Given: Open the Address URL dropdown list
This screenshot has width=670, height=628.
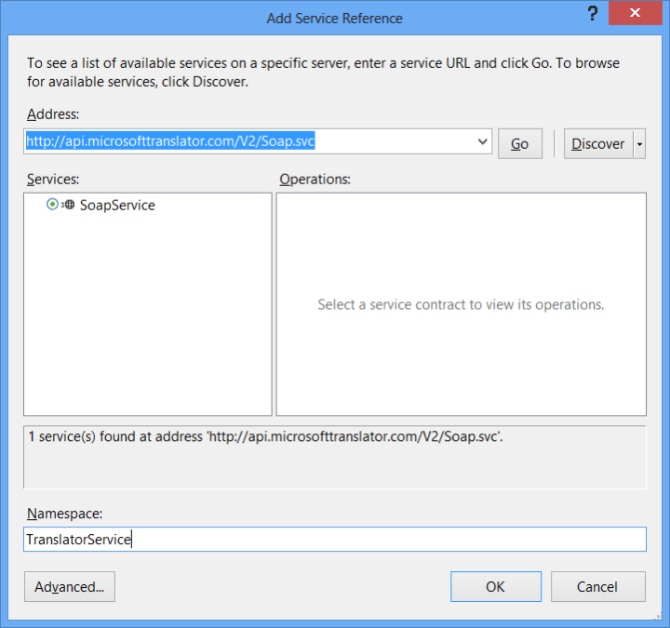Looking at the screenshot, I should pos(482,142).
